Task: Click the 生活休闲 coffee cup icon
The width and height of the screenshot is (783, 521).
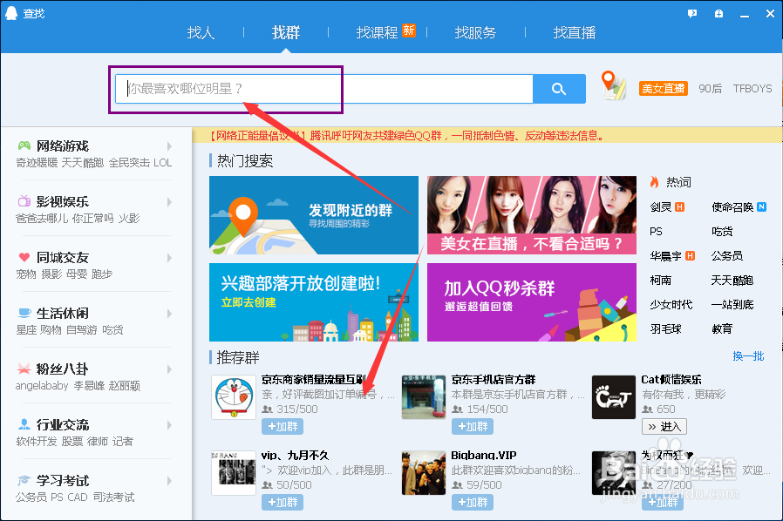Action: (24, 313)
